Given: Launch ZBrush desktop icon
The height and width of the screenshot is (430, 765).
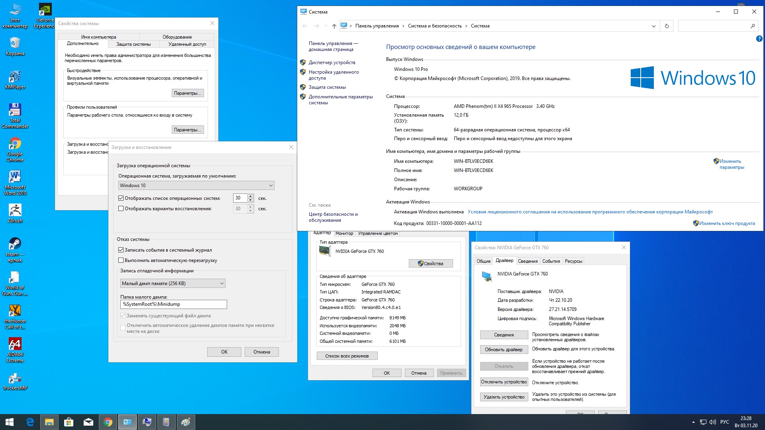Looking at the screenshot, I should [15, 213].
